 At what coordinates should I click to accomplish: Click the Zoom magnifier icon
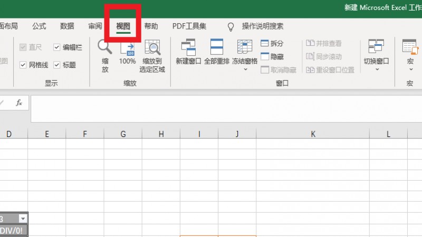point(105,47)
